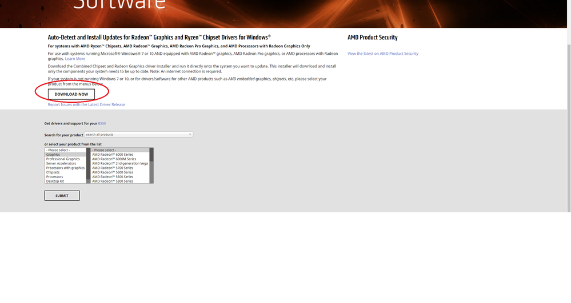Select Professional Graphics in the category list
571x303 pixels.
pos(66,159)
